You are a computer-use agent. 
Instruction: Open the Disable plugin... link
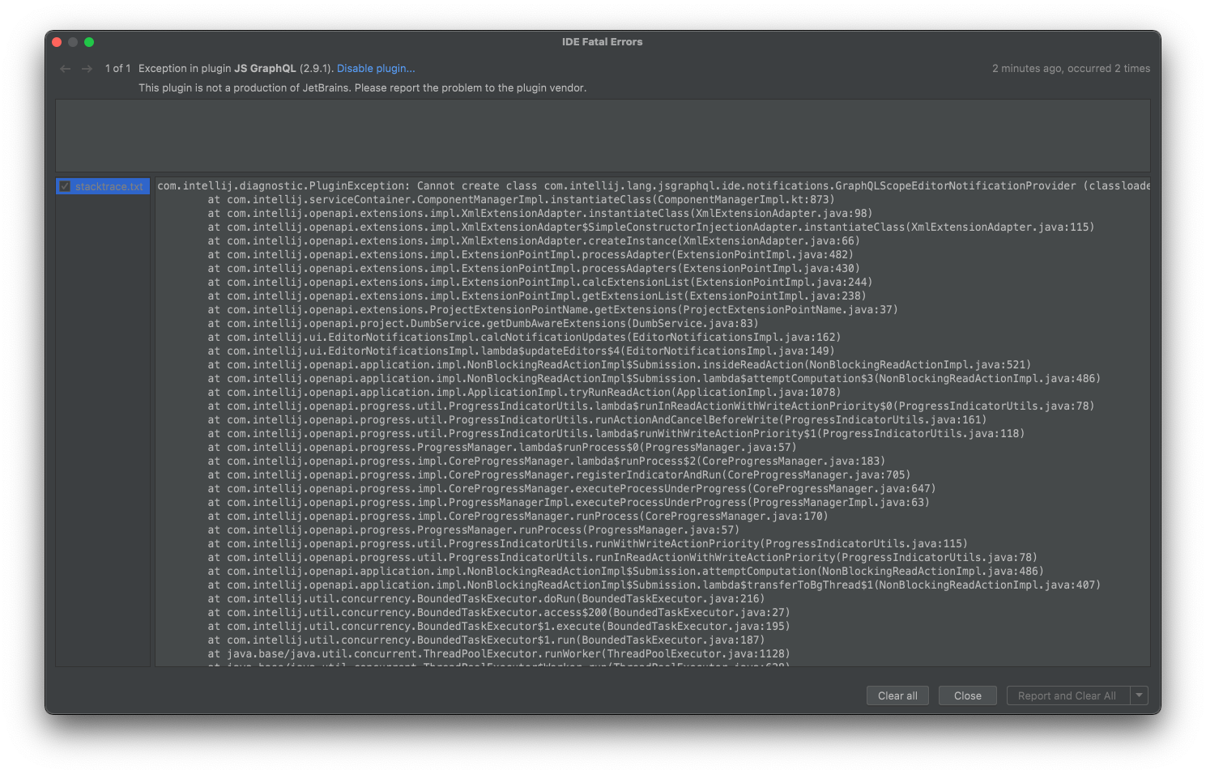(x=376, y=69)
